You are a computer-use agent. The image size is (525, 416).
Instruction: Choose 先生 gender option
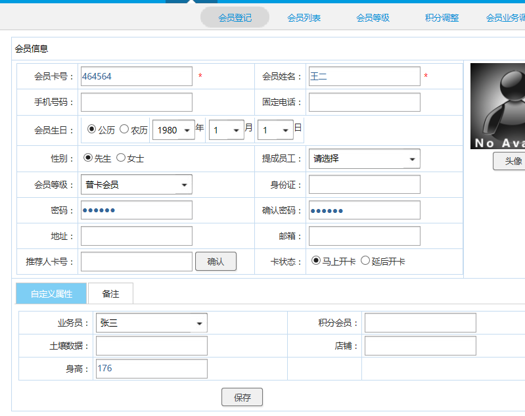coord(88,158)
